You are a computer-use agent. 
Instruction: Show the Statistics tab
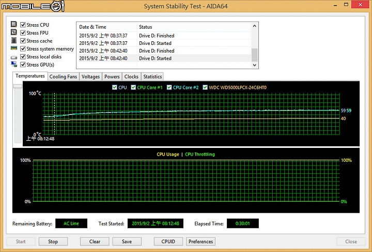tap(152, 77)
